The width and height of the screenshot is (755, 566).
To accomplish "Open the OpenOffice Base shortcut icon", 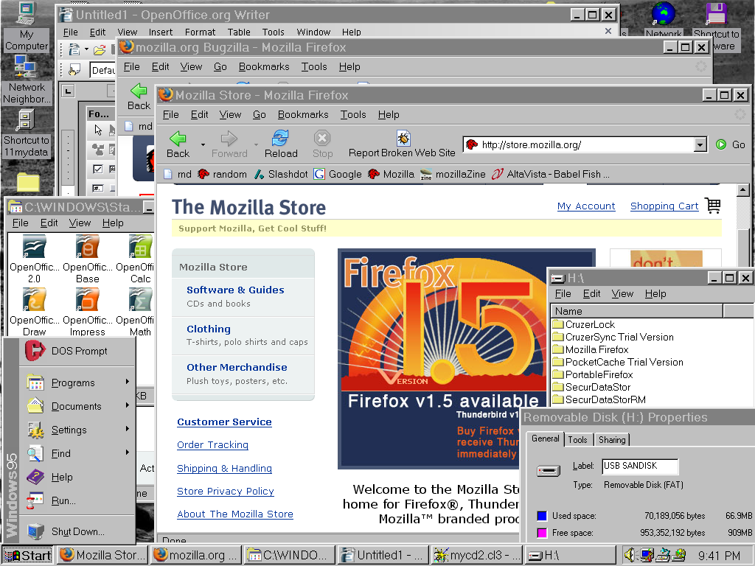I will 87,248.
